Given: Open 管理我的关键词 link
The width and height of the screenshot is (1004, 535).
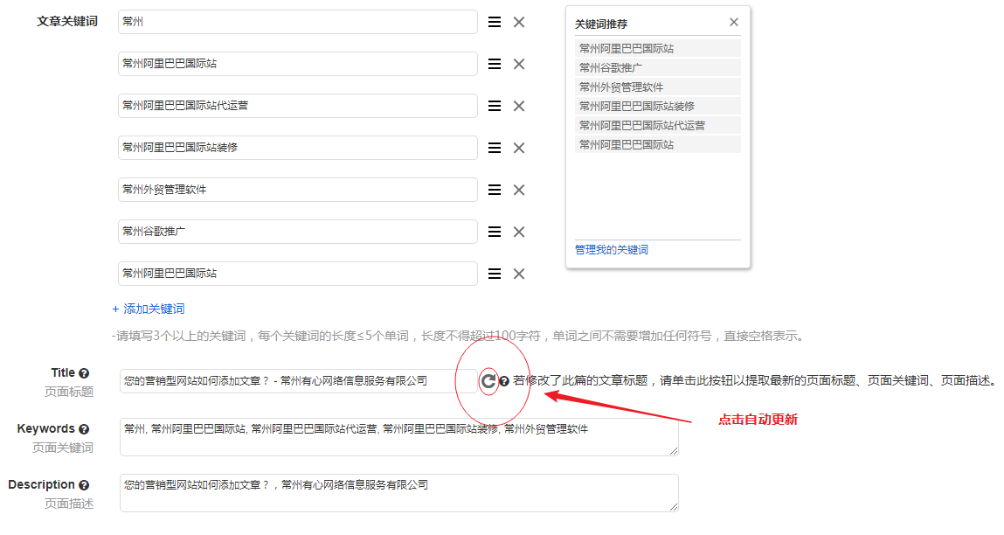Looking at the screenshot, I should pyautogui.click(x=612, y=250).
